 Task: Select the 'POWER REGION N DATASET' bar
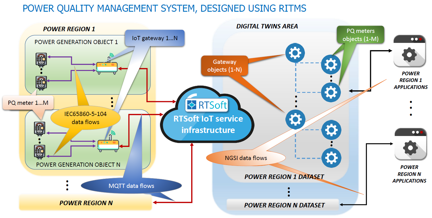pos(283,205)
